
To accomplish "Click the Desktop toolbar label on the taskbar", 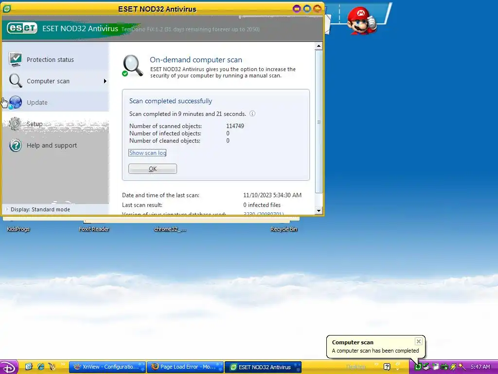I will pos(356,367).
